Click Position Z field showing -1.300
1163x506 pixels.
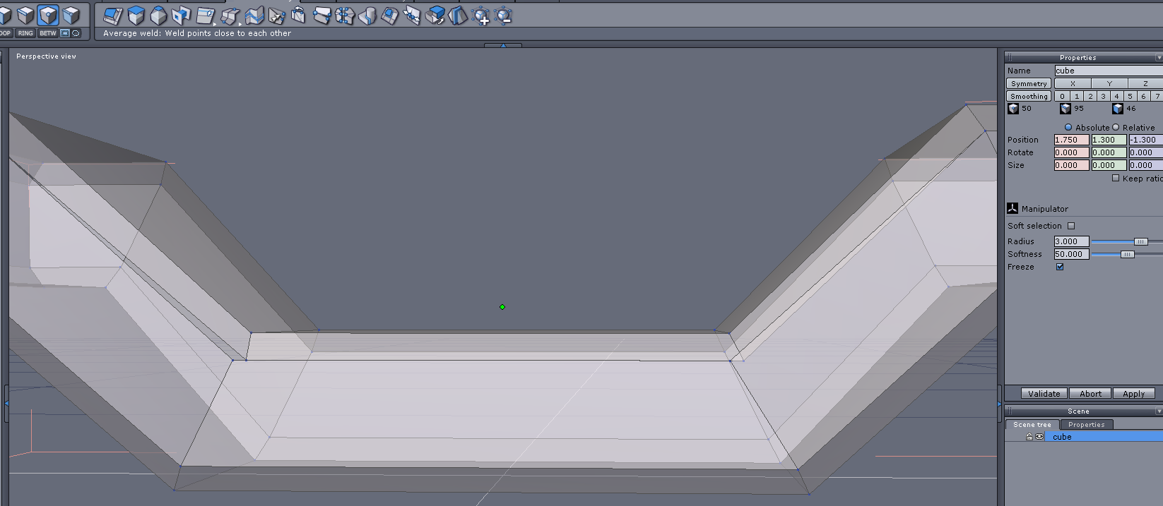[1146, 140]
